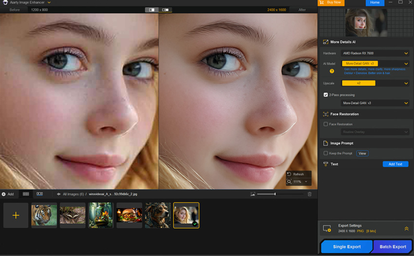Enable the Face Restoration checkbox
Viewport: 414px width, 256px height.
(326, 124)
